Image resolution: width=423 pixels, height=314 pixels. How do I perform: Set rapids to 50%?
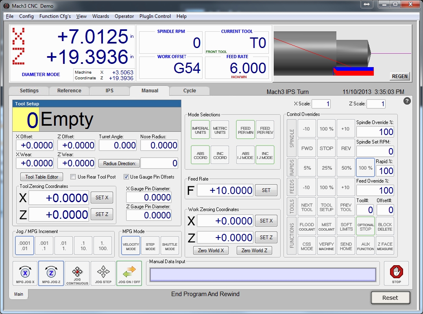pyautogui.click(x=346, y=168)
